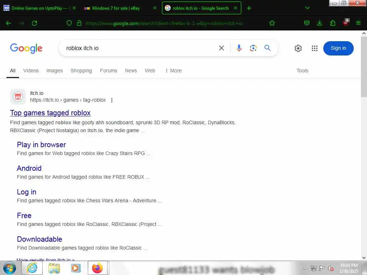The height and width of the screenshot is (275, 367).
Task: Open Windows Media Player from taskbar
Action: pyautogui.click(x=76, y=268)
